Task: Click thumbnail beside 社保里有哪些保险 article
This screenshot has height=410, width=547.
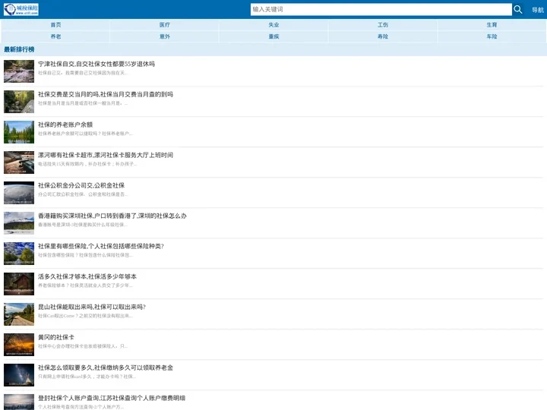Action: (x=19, y=253)
